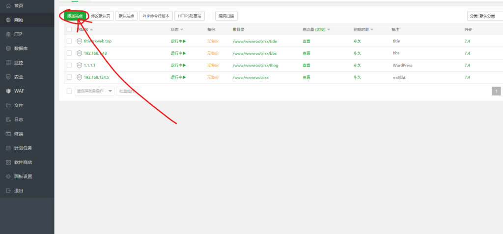Click the FTP sidebar icon
This screenshot has height=234, width=503.
[8, 34]
